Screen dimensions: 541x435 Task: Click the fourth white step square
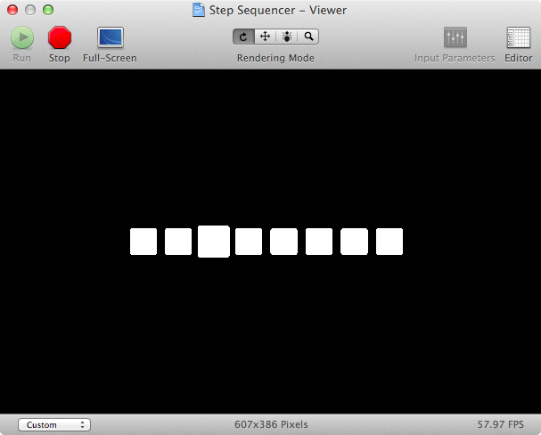coord(249,242)
